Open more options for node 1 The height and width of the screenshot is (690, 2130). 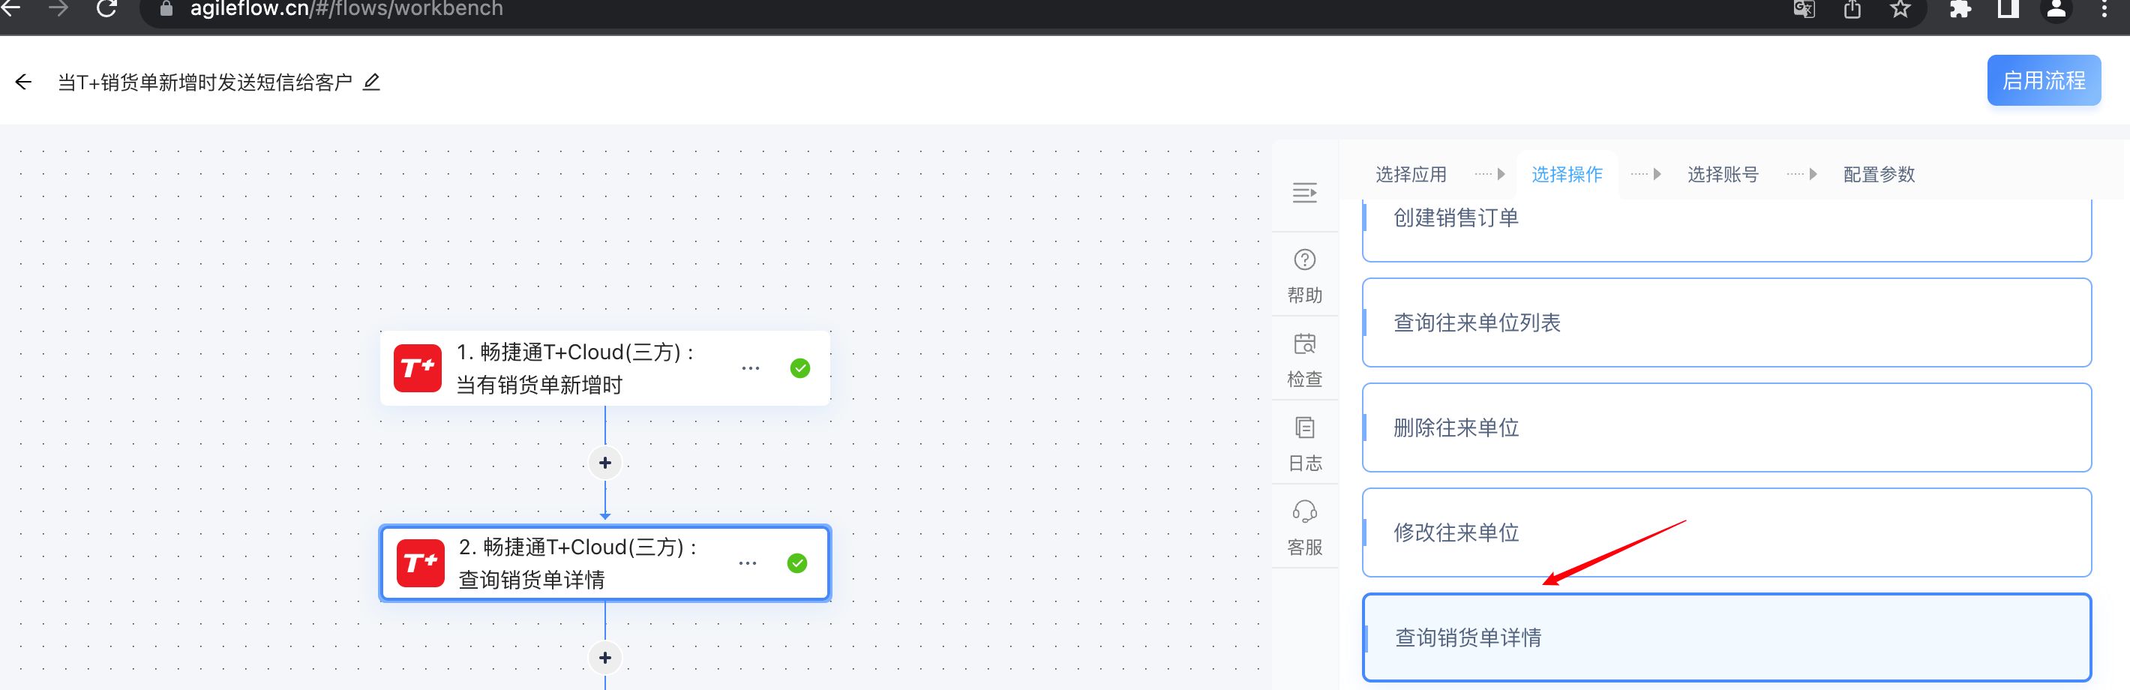click(x=751, y=368)
